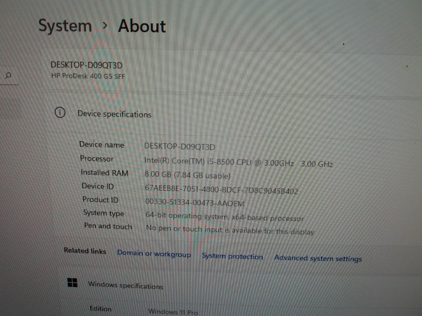Click the System type label

point(104,213)
